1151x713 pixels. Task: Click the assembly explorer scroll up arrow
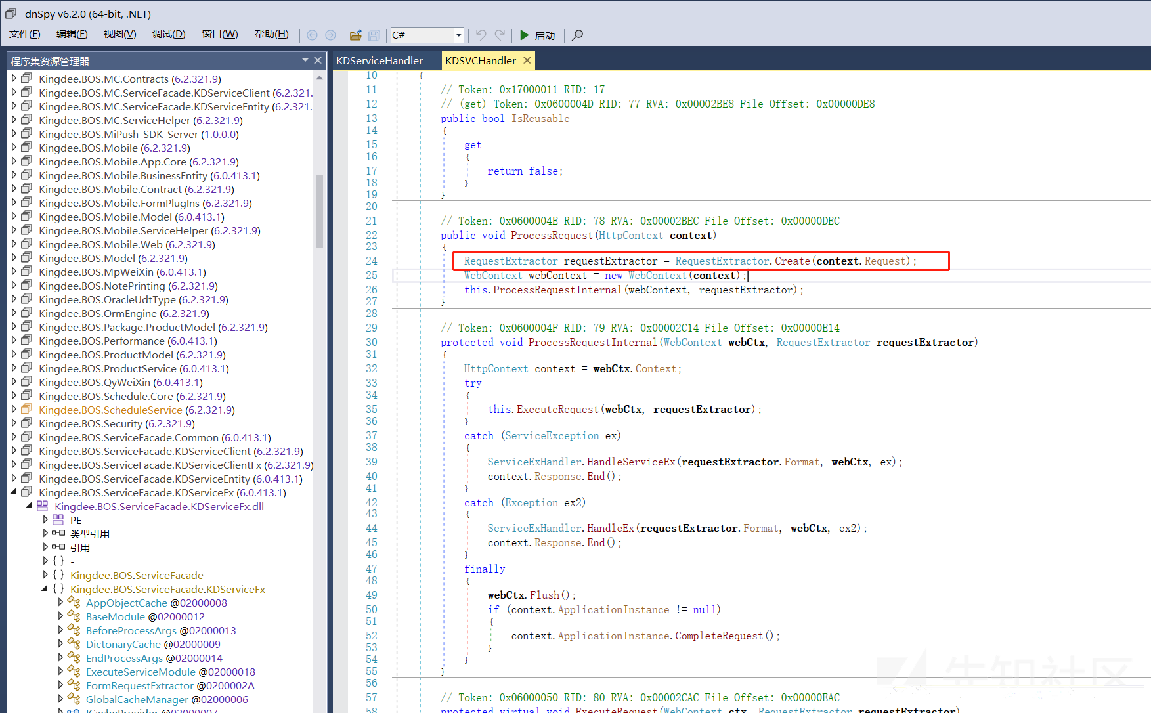click(x=320, y=78)
